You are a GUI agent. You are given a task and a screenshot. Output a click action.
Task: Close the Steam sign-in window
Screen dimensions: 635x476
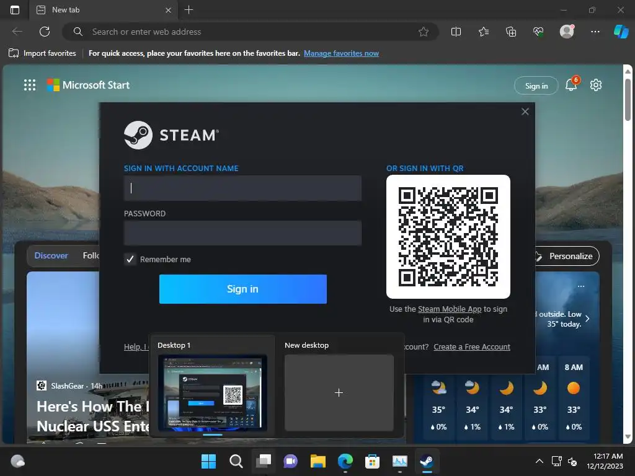[525, 112]
